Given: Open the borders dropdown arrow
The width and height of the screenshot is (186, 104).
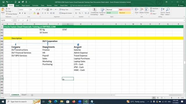Looking at the screenshot, I should tap(31, 13).
